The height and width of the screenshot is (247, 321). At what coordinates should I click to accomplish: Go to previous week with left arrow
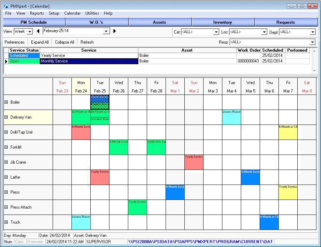click(x=38, y=31)
